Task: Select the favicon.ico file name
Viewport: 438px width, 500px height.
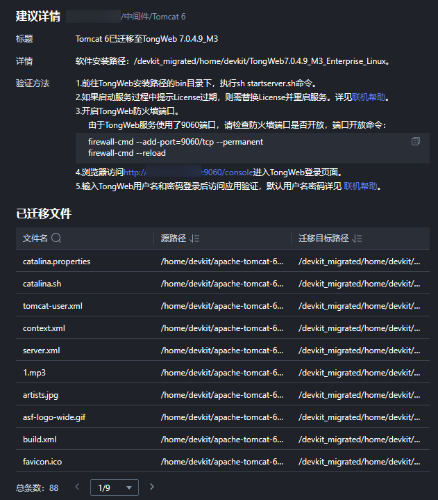Action: pos(42,462)
